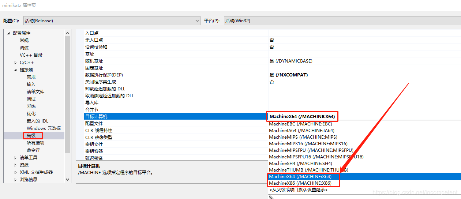Viewport: 461px width, 199px height.
Task: Choose MachineIA64 (/MACHINE:IA64) from the list
Action: click(364, 131)
